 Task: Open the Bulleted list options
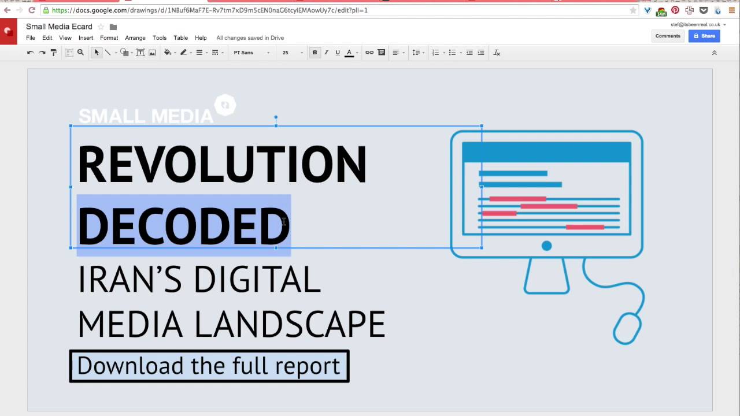(452, 53)
